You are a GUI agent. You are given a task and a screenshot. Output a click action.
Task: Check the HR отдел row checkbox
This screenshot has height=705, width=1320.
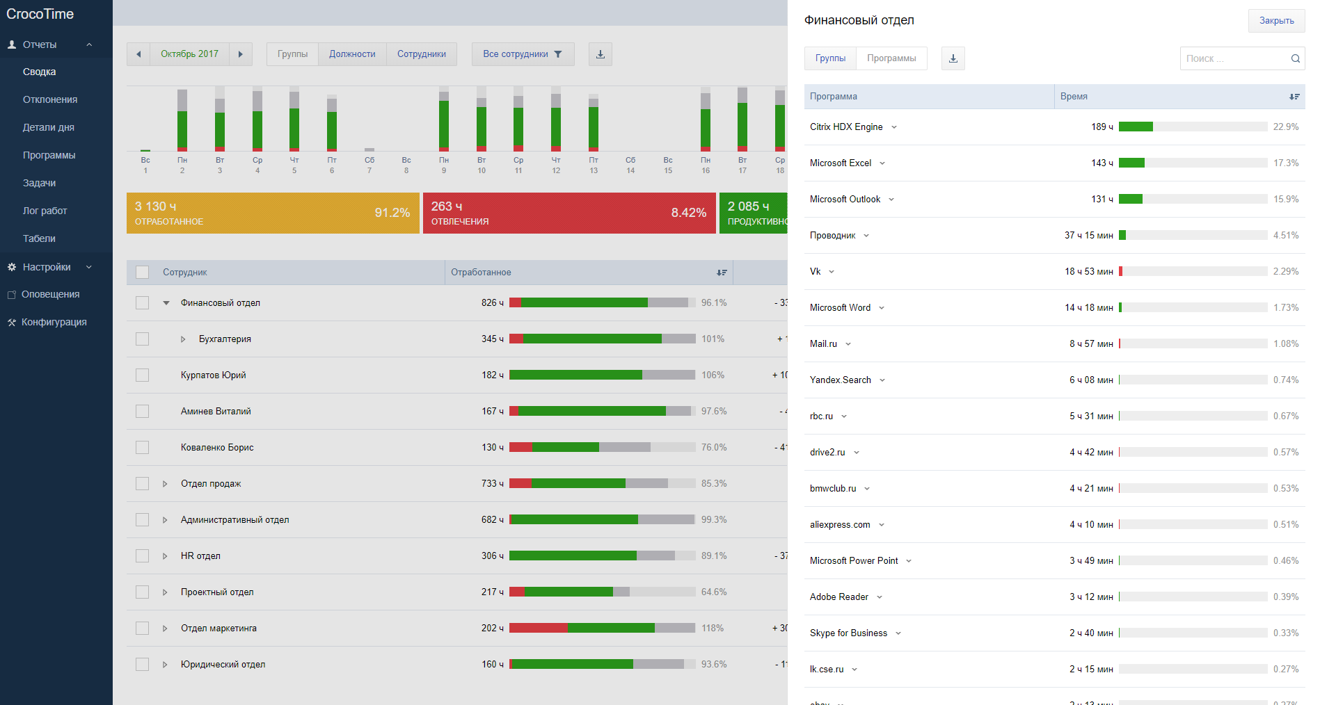[x=143, y=556]
